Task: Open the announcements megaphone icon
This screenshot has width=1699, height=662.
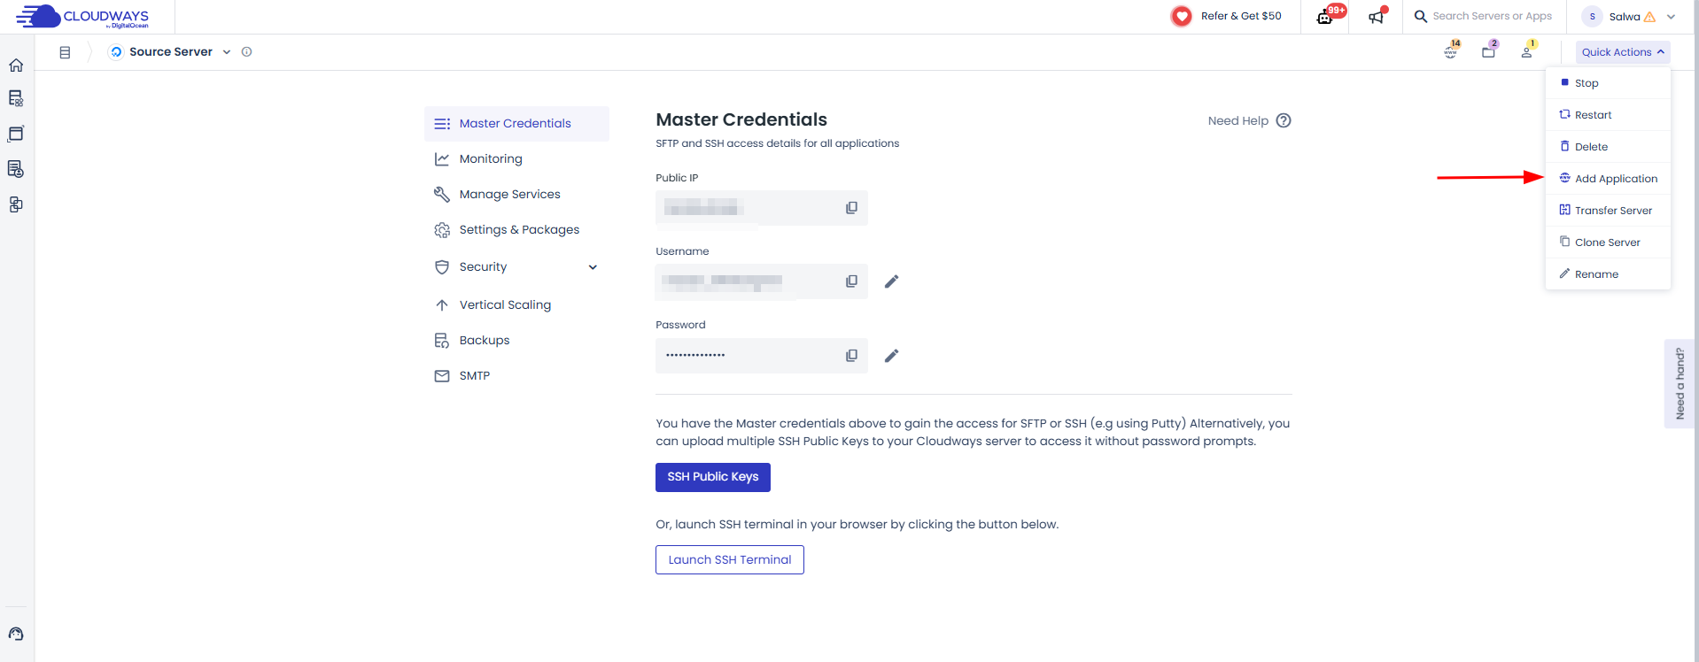Action: (1376, 17)
